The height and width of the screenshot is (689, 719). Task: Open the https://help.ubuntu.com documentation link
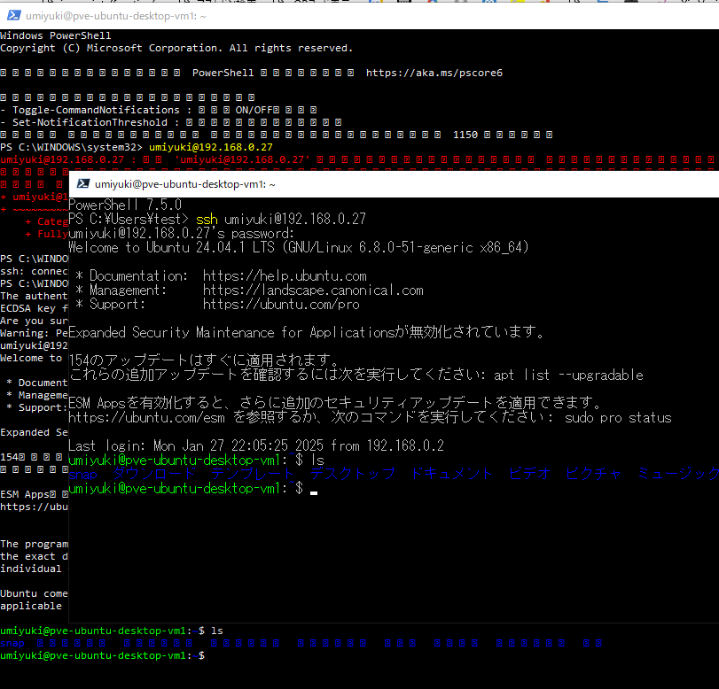[285, 276]
